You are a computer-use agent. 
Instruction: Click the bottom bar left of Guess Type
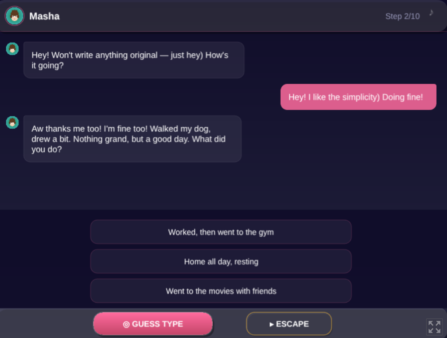pyautogui.click(x=46, y=324)
